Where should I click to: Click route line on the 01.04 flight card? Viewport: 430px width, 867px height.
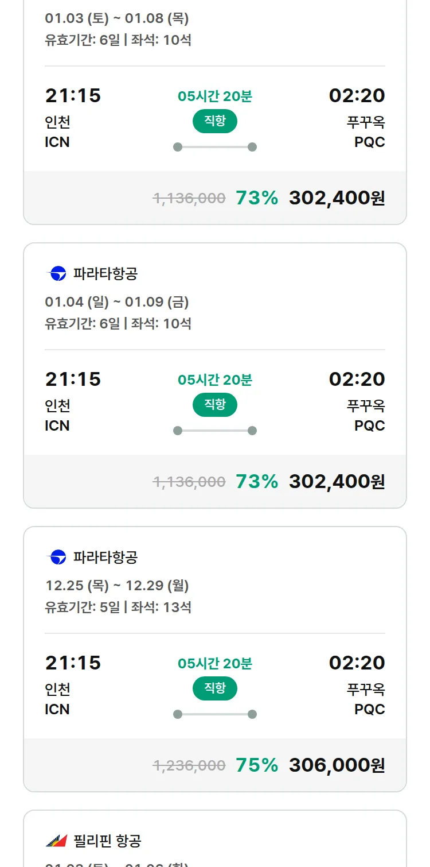tap(214, 431)
